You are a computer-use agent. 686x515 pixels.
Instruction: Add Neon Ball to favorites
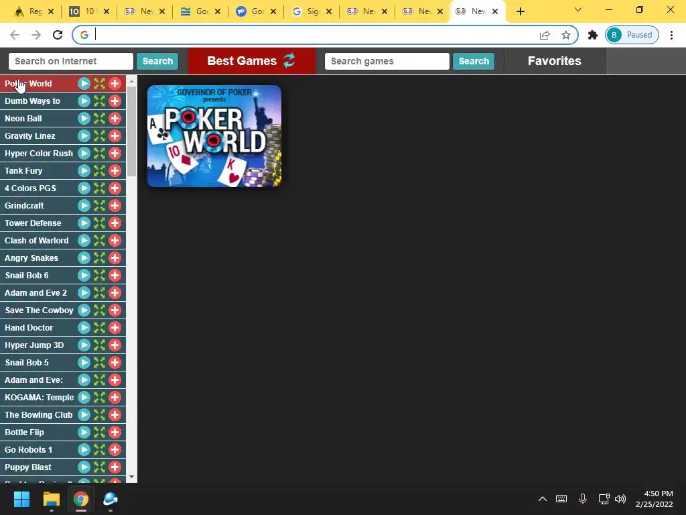(115, 118)
